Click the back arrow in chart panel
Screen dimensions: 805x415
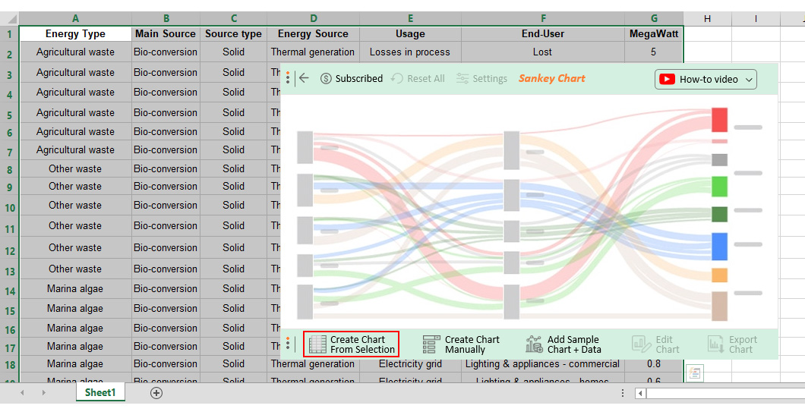[304, 78]
